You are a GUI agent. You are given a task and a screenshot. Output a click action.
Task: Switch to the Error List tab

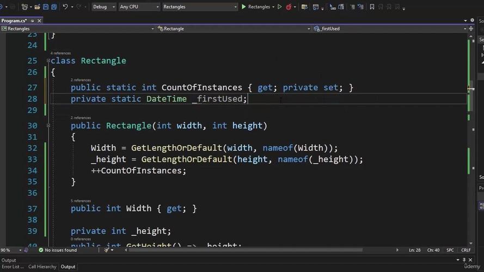pyautogui.click(x=13, y=267)
